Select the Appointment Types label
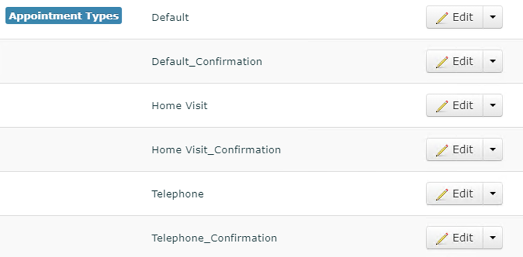Viewport: 523px width, 257px height. coord(64,16)
